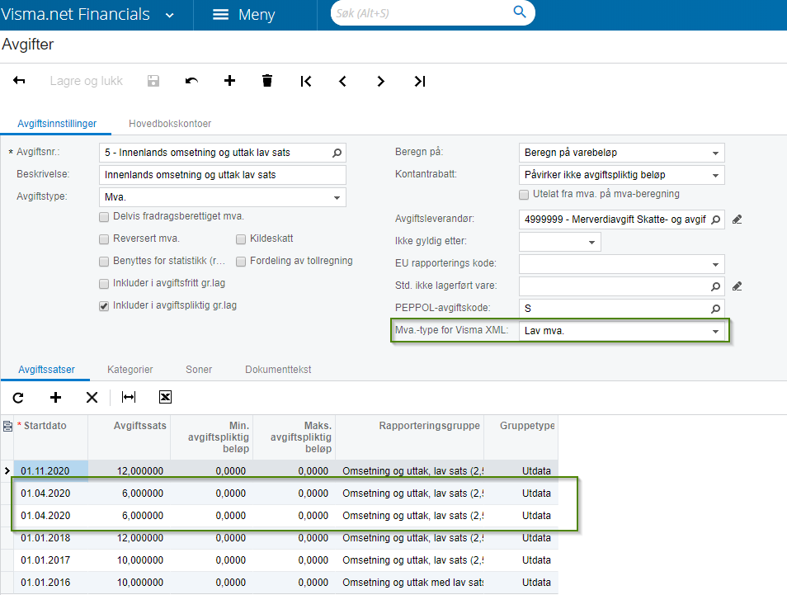Tick the Kildeskatt checkbox
787x595 pixels.
tap(241, 239)
